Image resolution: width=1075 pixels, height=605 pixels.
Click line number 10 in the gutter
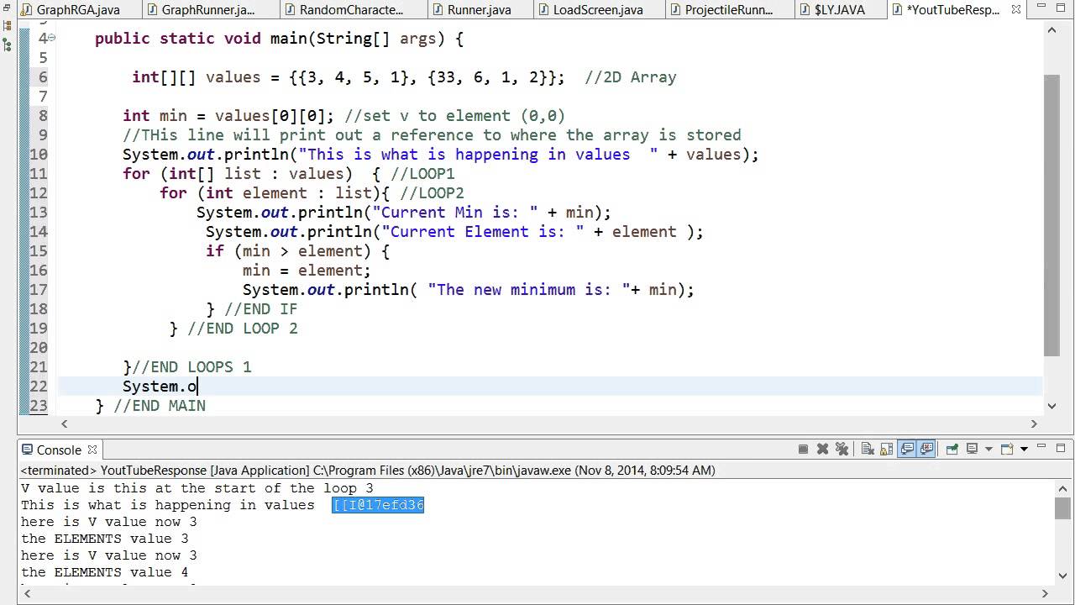pyautogui.click(x=39, y=155)
